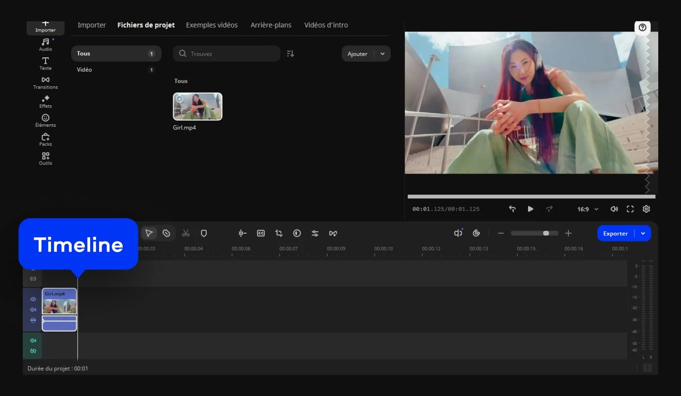Click the crop tool in timeline toolbar
The width and height of the screenshot is (681, 396).
click(279, 233)
